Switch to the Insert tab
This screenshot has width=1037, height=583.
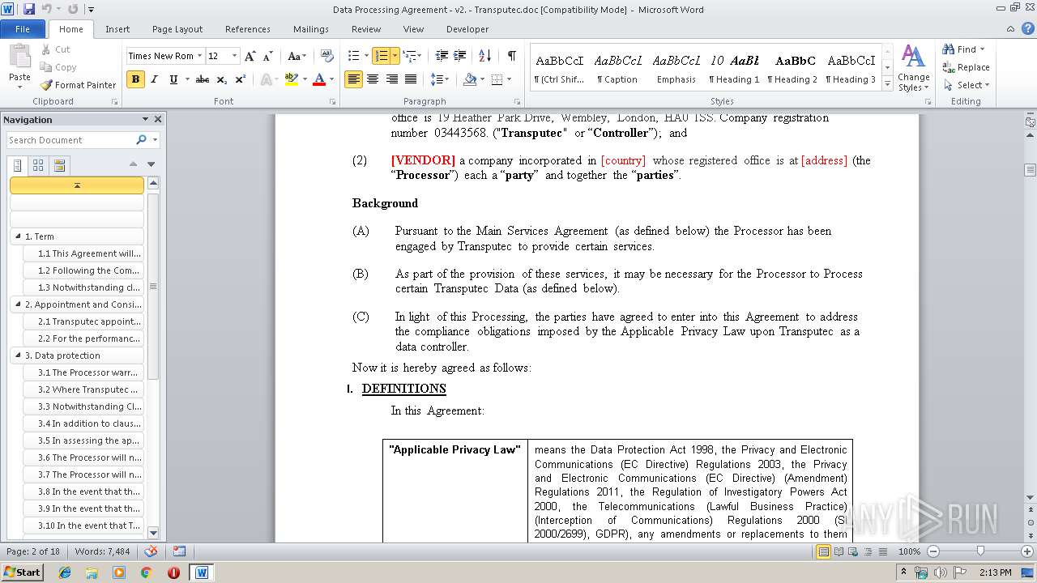click(117, 29)
